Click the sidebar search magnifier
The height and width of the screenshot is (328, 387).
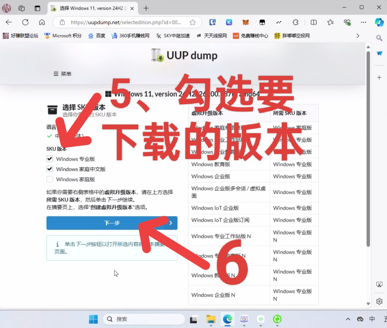[379, 38]
